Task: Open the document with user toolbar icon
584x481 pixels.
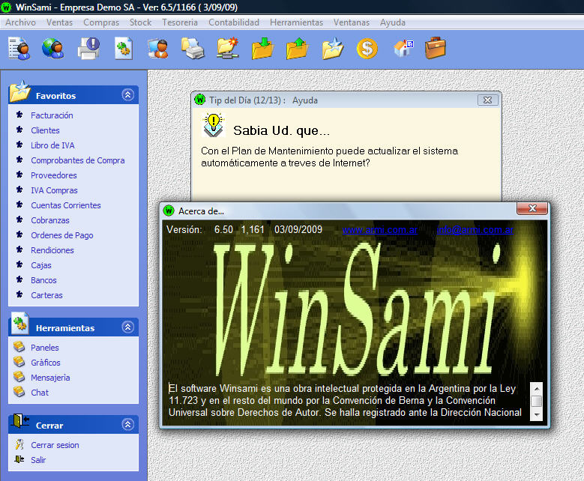Action: pyautogui.click(x=19, y=49)
